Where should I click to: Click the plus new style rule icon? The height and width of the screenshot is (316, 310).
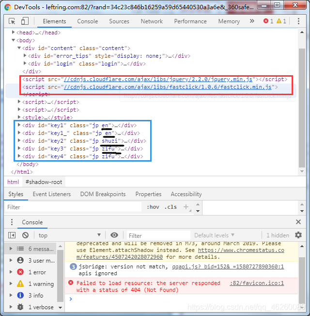186,207
